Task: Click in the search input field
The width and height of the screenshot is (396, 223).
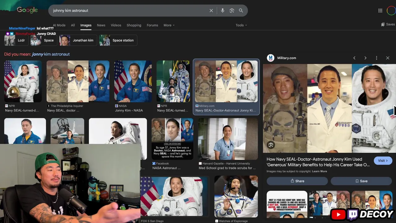Action: (130, 11)
